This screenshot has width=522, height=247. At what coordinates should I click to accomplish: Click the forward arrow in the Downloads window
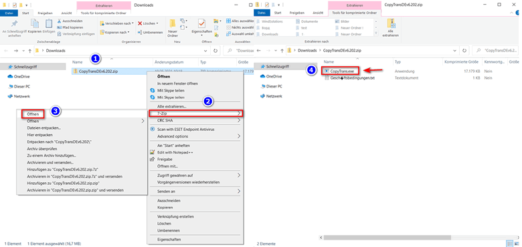[15, 51]
